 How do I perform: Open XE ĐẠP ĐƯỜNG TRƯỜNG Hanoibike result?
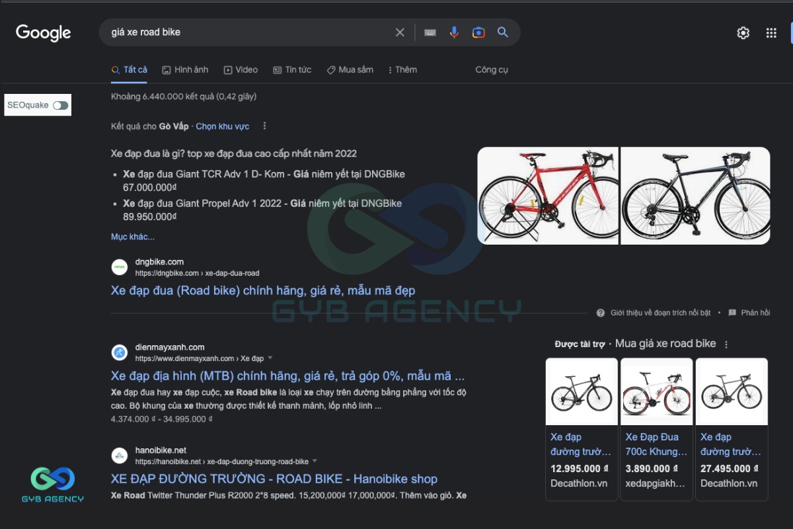coord(274,479)
